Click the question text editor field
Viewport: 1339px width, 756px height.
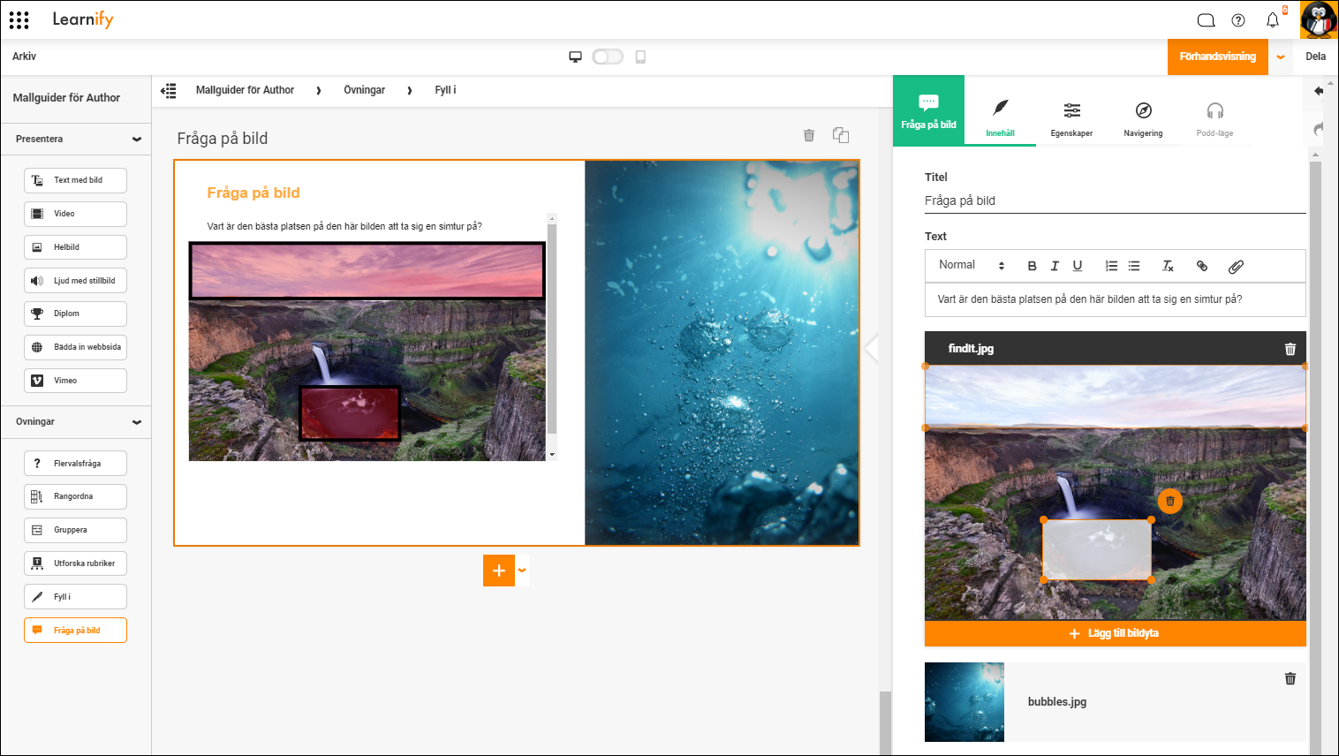coord(1115,299)
